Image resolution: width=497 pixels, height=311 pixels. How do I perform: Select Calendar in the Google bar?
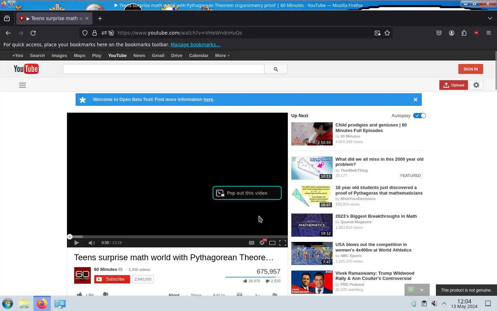tap(199, 55)
